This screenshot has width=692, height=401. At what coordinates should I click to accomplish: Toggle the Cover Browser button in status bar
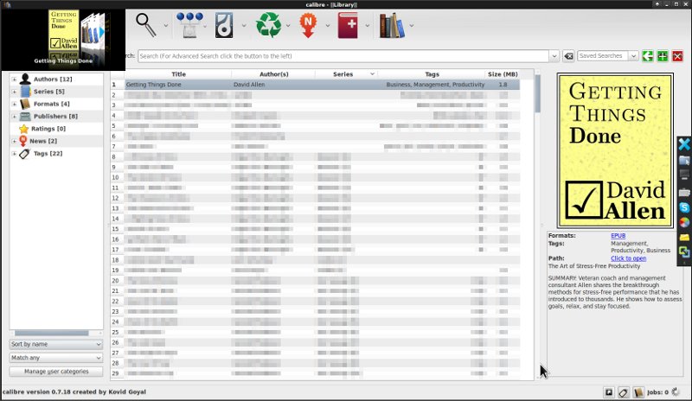pyautogui.click(x=609, y=392)
